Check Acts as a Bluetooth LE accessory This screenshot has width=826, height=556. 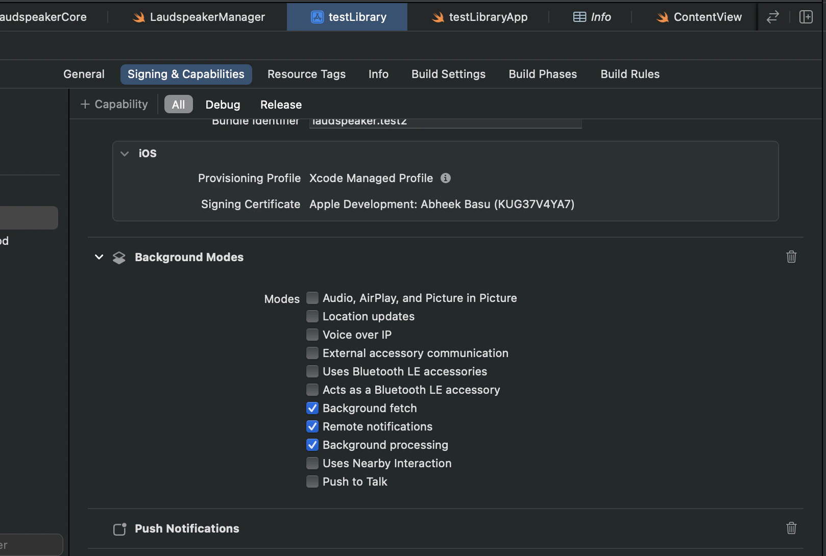[312, 390]
